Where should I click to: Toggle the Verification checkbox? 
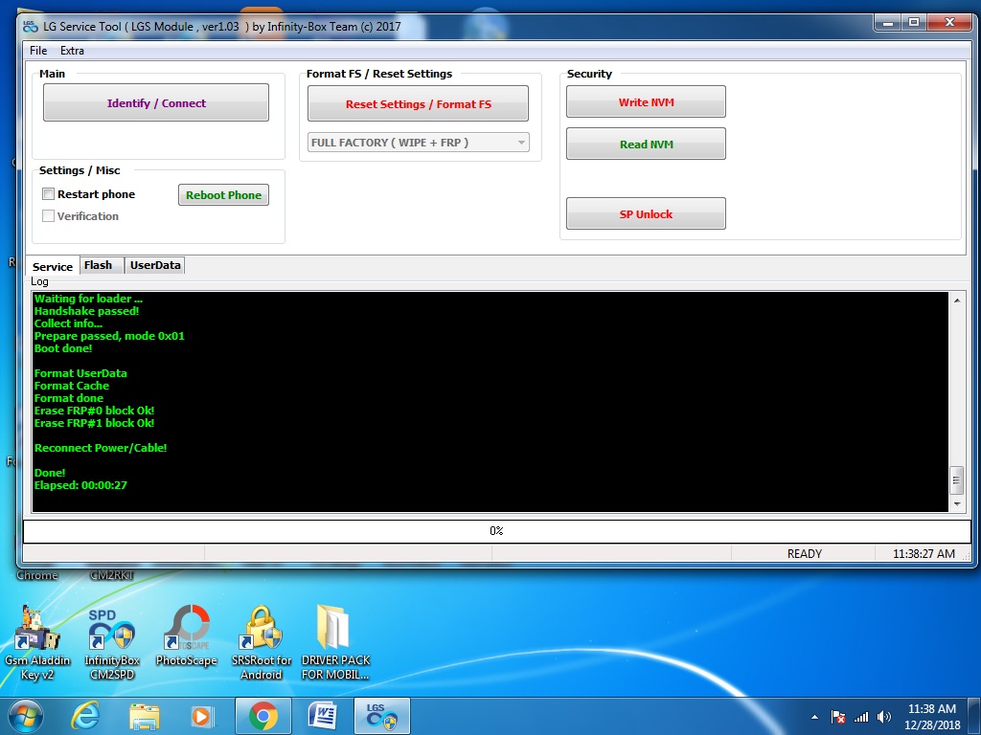tap(48, 215)
